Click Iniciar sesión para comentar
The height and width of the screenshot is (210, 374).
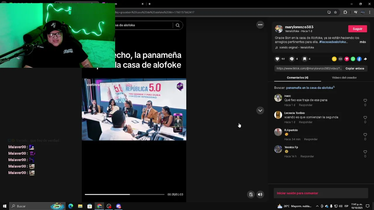pyautogui.click(x=321, y=193)
